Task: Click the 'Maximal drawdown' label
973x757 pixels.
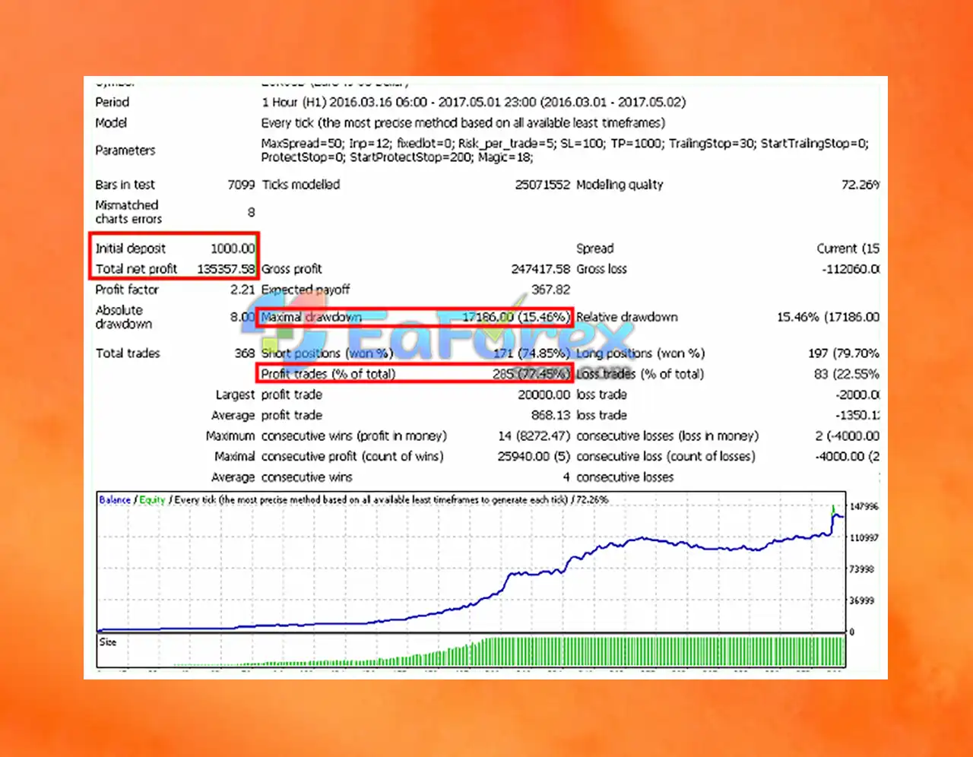Action: click(312, 317)
